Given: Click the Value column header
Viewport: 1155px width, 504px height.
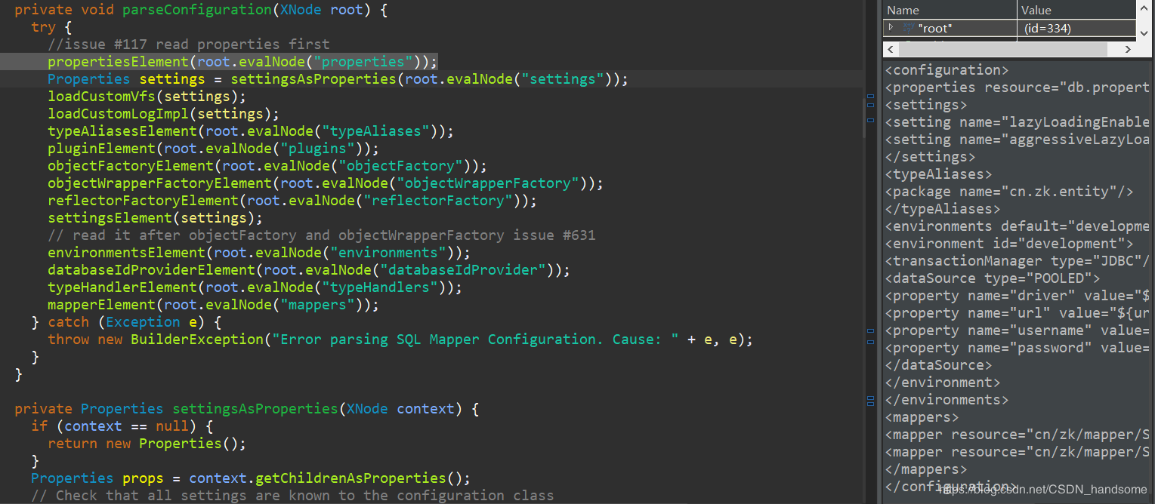Looking at the screenshot, I should 1076,10.
